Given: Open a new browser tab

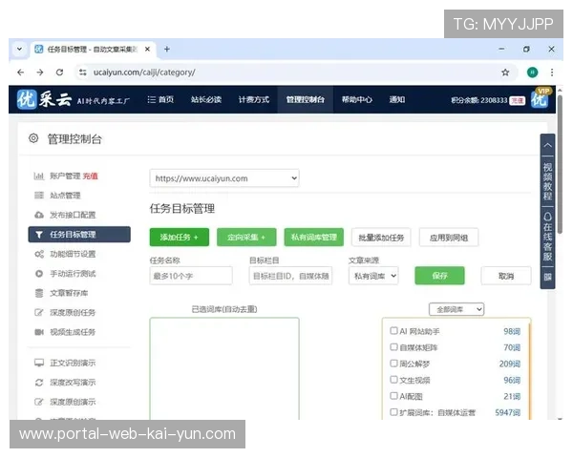Looking at the screenshot, I should click(x=167, y=49).
